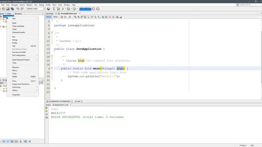Click the second circular icon after memory bar

point(98,9)
